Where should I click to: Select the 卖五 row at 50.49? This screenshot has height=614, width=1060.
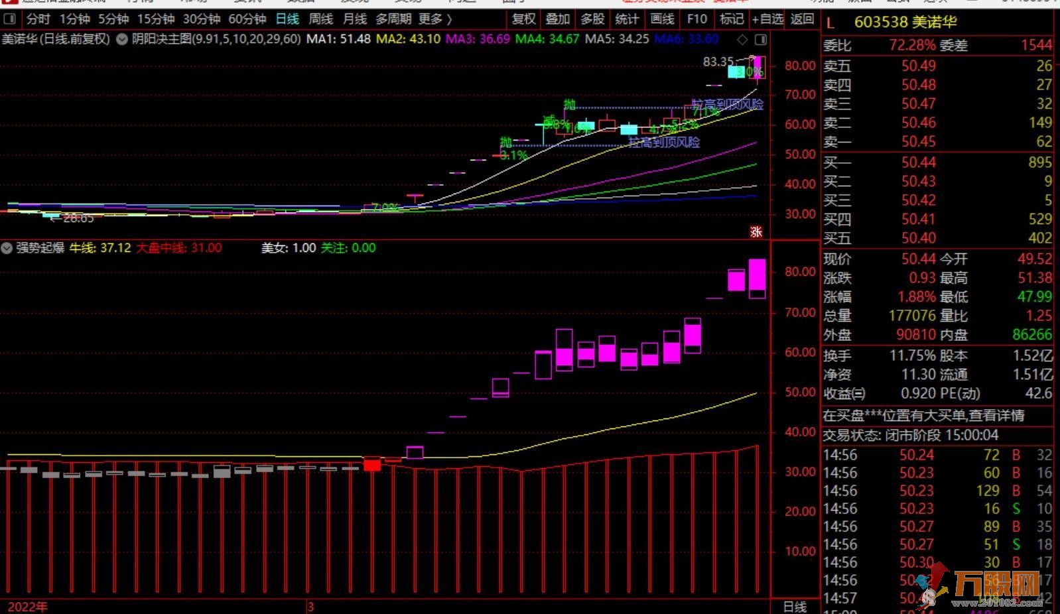click(938, 66)
